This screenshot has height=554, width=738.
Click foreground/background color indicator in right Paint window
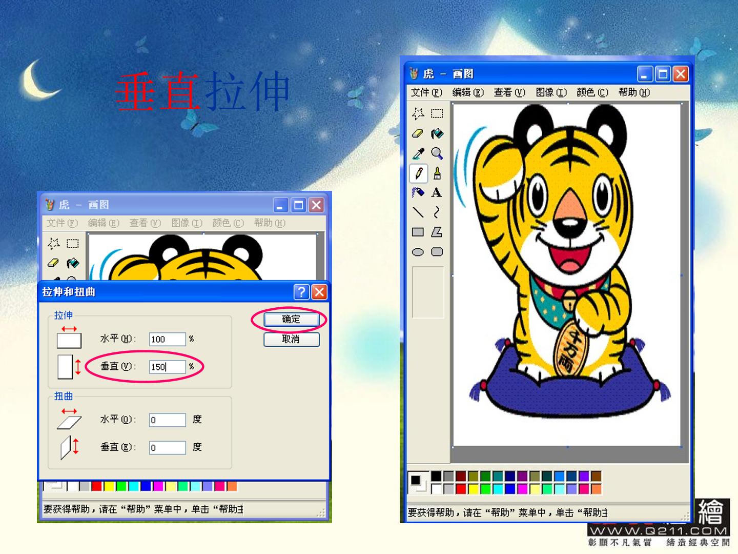pyautogui.click(x=418, y=483)
